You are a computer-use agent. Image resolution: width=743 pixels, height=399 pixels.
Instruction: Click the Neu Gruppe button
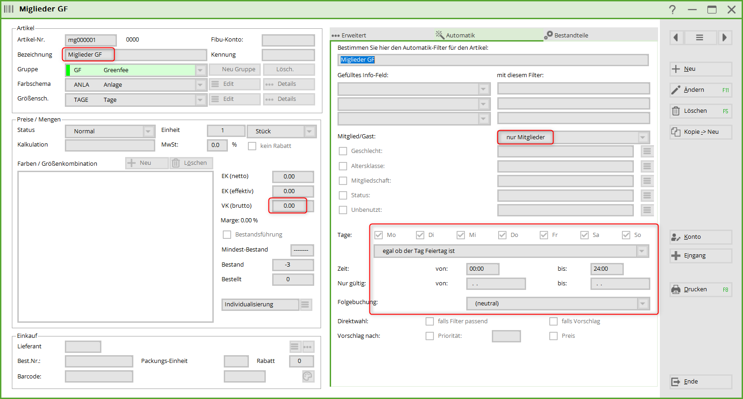click(235, 69)
